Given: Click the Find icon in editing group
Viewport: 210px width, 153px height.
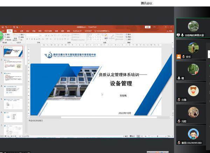Looking at the screenshot, I should (x=127, y=35).
